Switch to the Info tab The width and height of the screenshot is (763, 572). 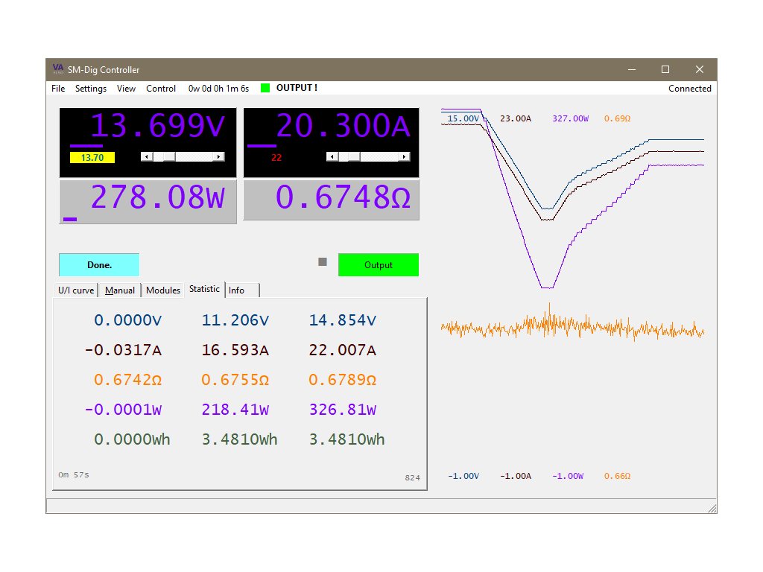tap(236, 290)
